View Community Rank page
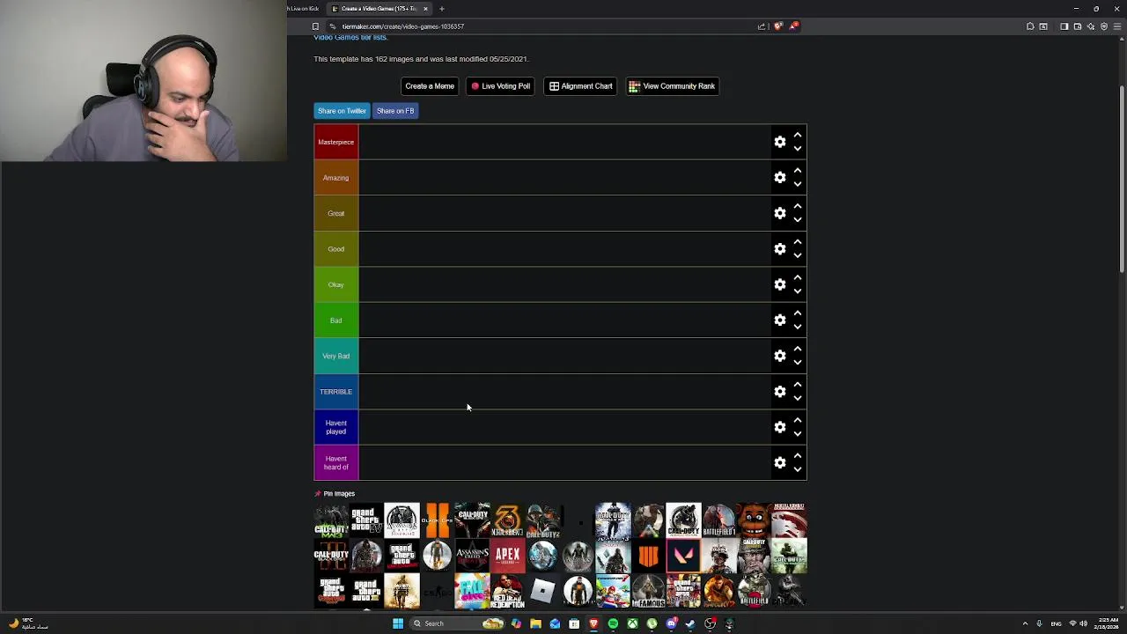 (672, 86)
